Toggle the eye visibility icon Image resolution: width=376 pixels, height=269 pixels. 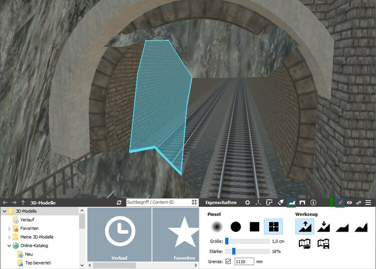click(349, 203)
